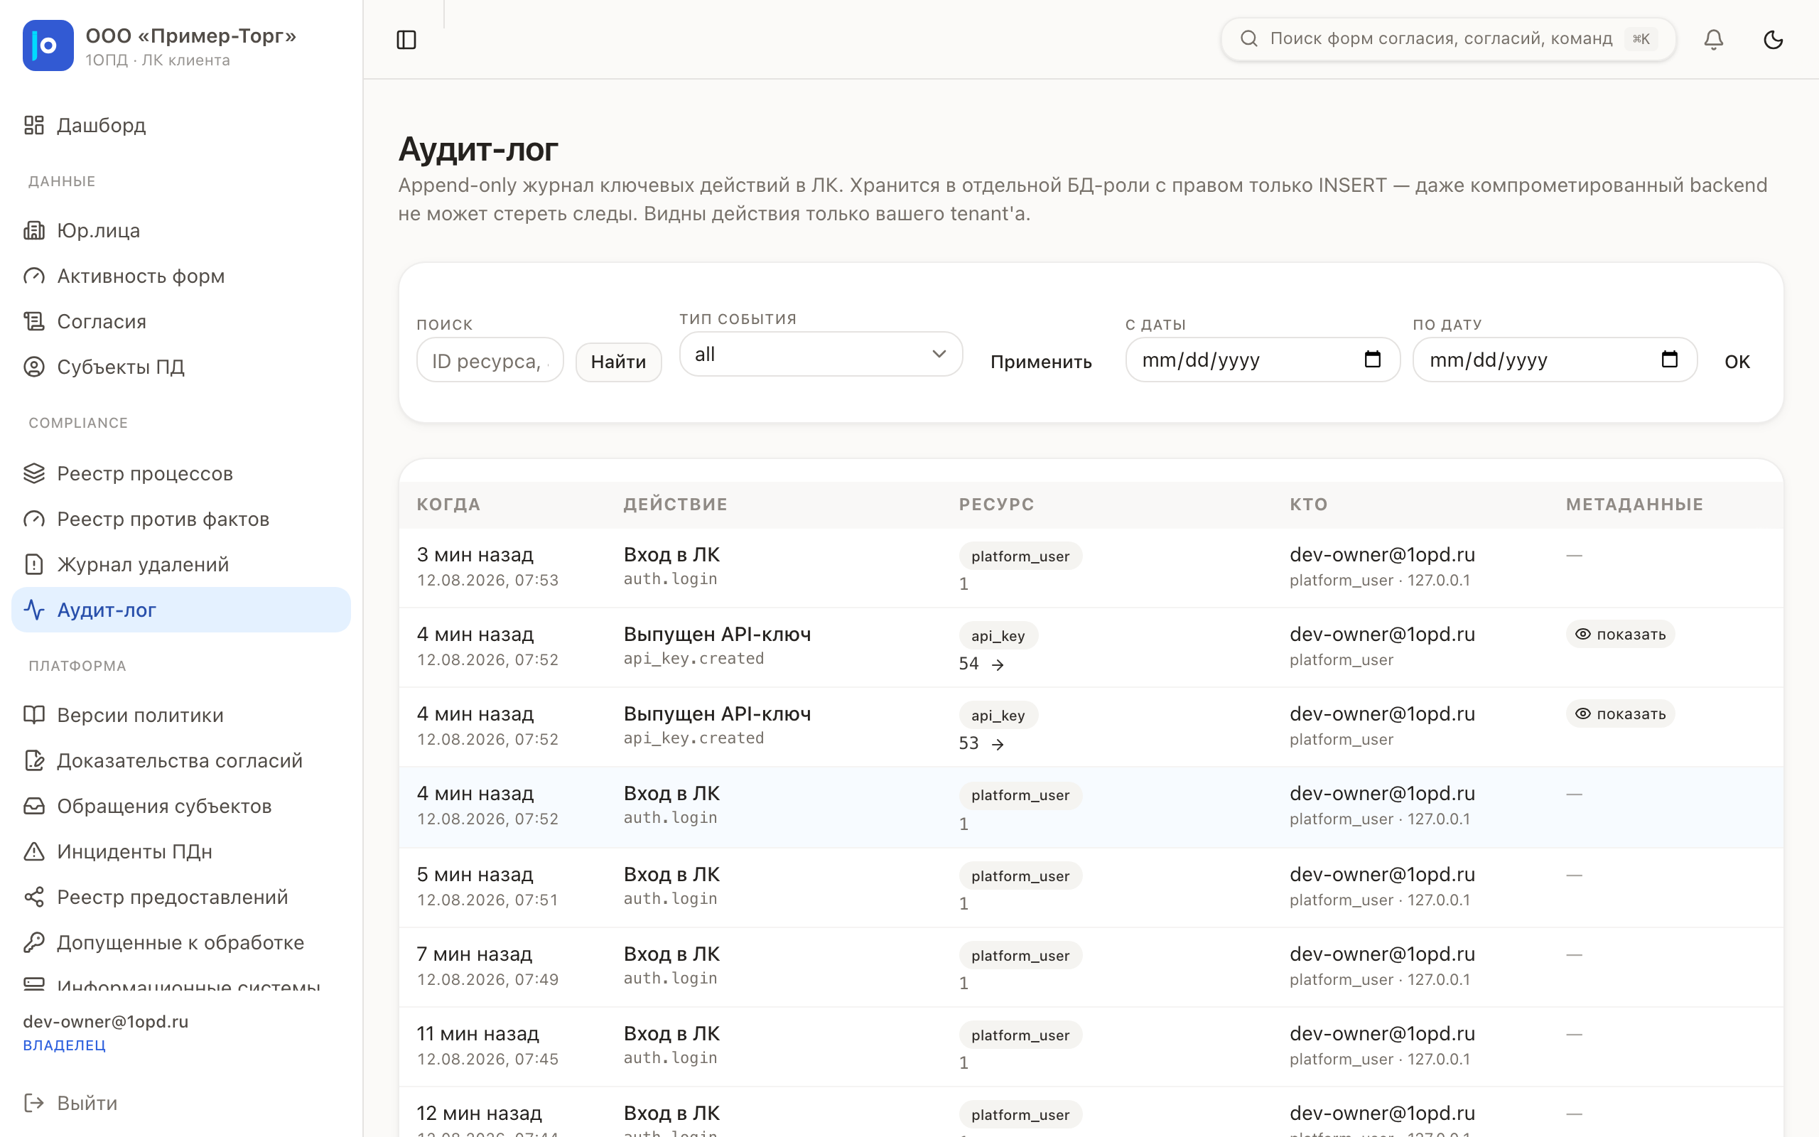Click the Дашборд grid icon
1819x1137 pixels.
[x=34, y=125]
